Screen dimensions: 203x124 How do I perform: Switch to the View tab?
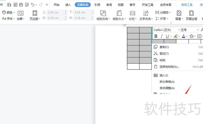(x=121, y=5)
